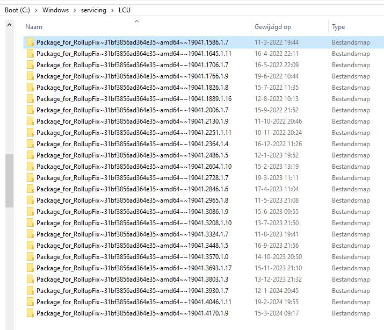The height and width of the screenshot is (330, 384).
Task: Click folder icon of package 19041.2251.1.11
Action: 30,132
